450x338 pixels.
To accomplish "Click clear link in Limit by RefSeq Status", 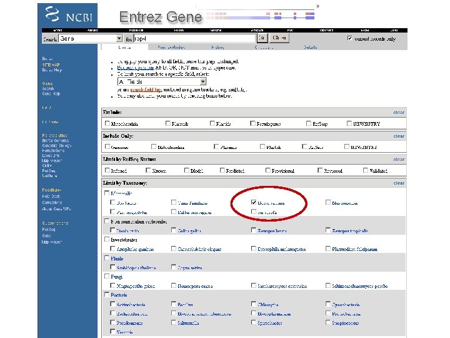I will (x=399, y=160).
